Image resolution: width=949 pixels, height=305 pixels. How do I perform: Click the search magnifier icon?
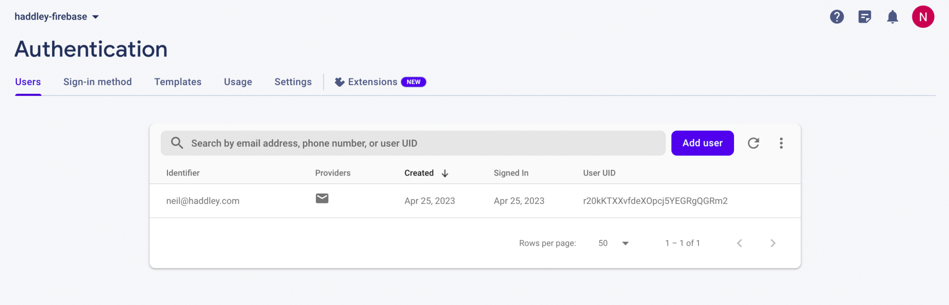(x=177, y=143)
